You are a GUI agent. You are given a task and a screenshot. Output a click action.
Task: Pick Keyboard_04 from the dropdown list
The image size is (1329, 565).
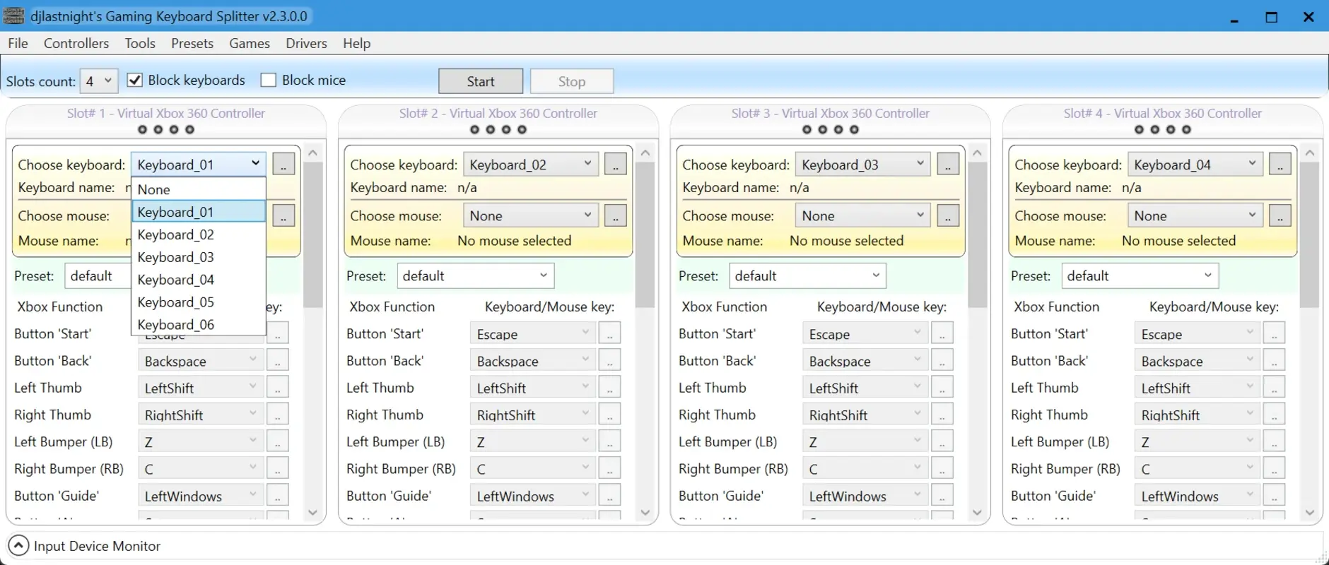(199, 280)
